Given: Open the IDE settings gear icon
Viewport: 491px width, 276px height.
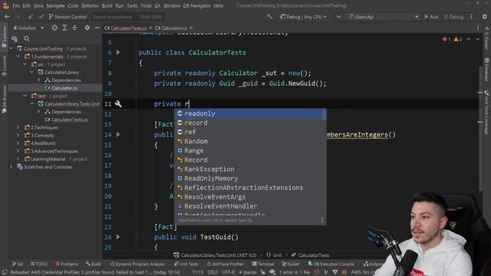Looking at the screenshot, I should [x=484, y=17].
